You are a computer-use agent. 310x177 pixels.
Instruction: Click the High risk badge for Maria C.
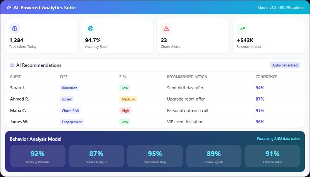(x=125, y=111)
